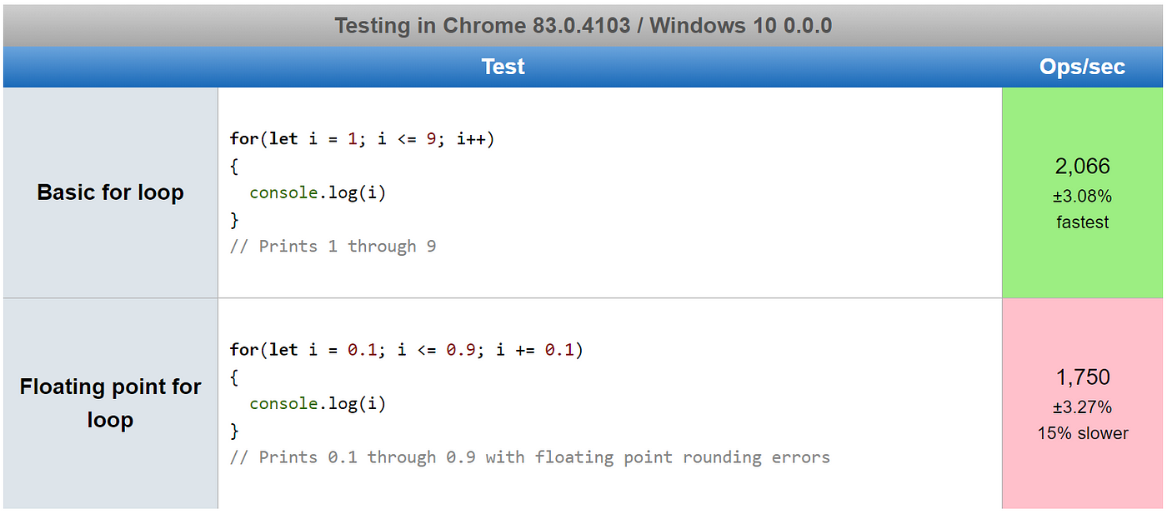Click the floating point rounding errors comment
The height and width of the screenshot is (514, 1167).
530,457
